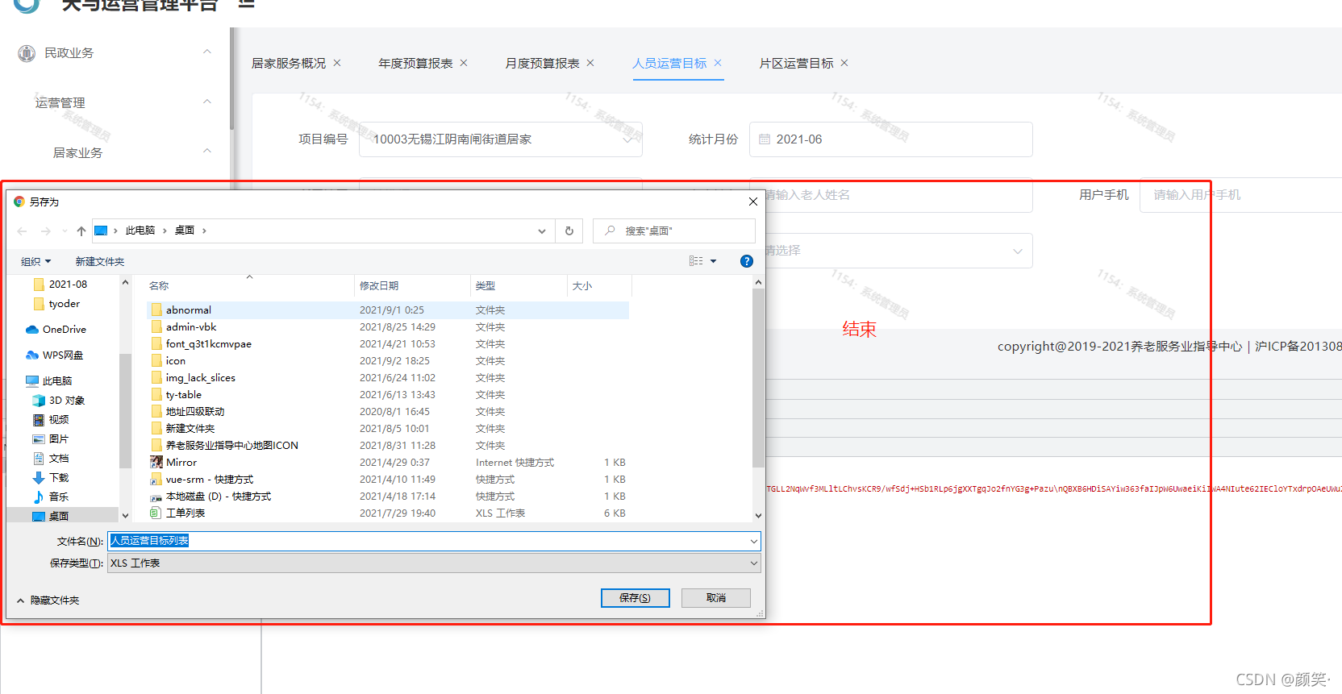Screen dimensions: 1342x694
Task: Click the 搜索"桌面" search box
Action: point(674,231)
